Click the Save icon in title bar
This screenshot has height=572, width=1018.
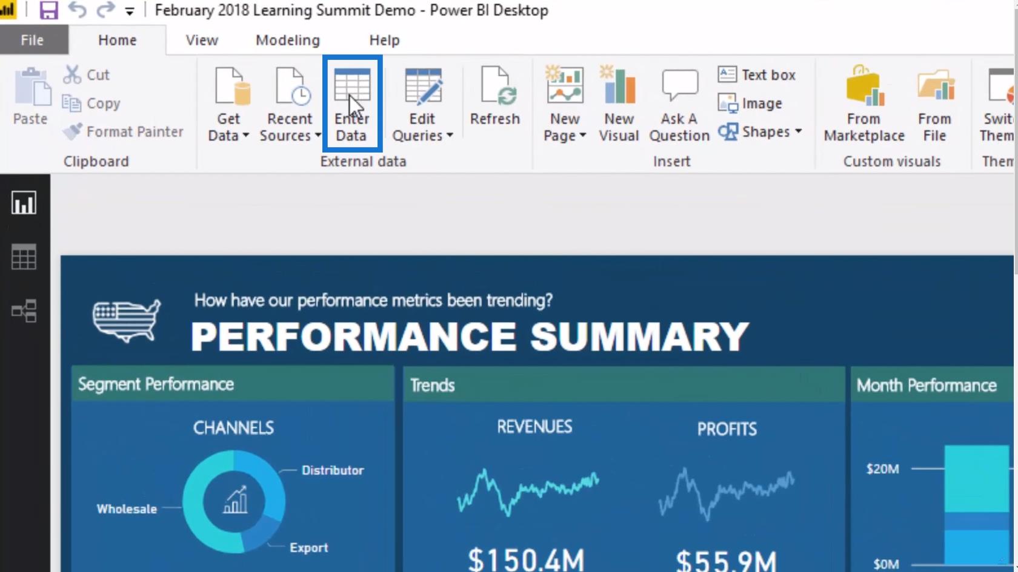click(x=48, y=10)
